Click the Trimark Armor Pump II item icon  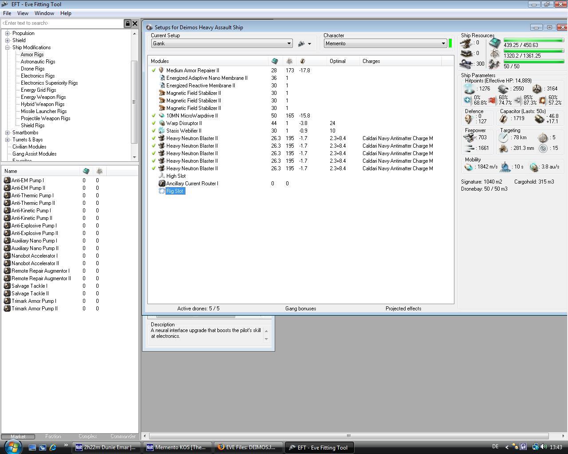click(7, 309)
